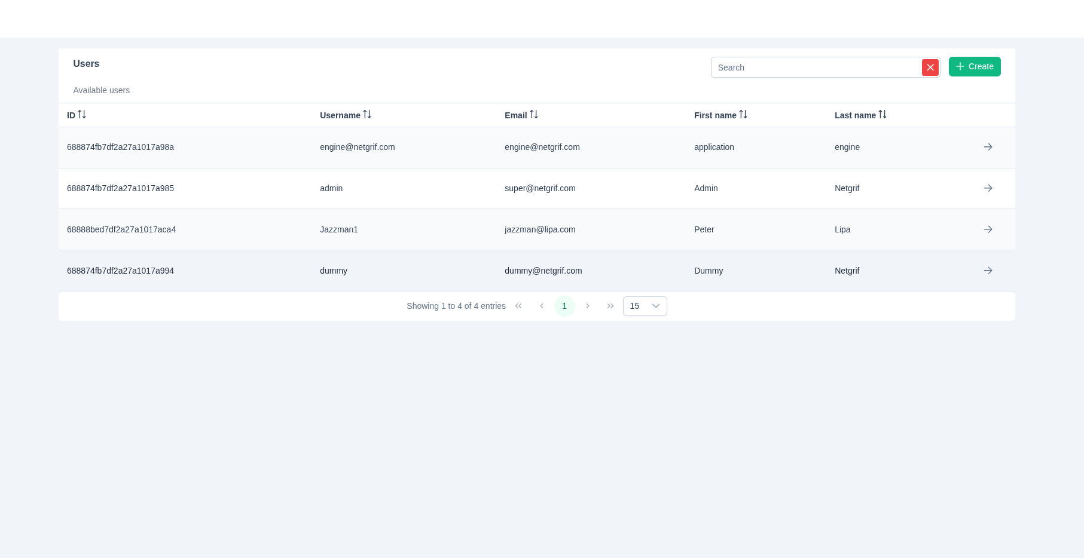The height and width of the screenshot is (558, 1084).
Task: Click the green Create button
Action: pos(974,66)
